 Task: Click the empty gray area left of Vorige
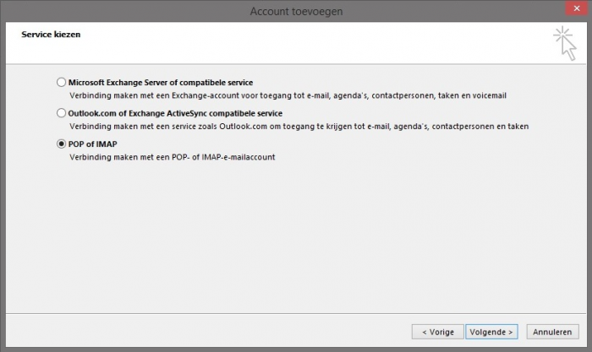(x=211, y=332)
